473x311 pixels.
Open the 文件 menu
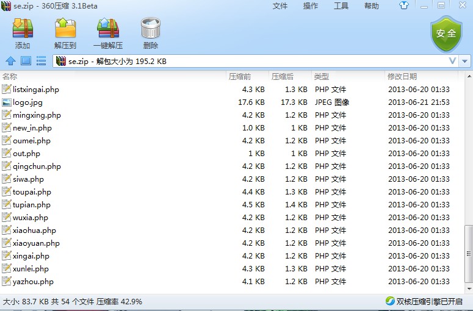tap(280, 5)
